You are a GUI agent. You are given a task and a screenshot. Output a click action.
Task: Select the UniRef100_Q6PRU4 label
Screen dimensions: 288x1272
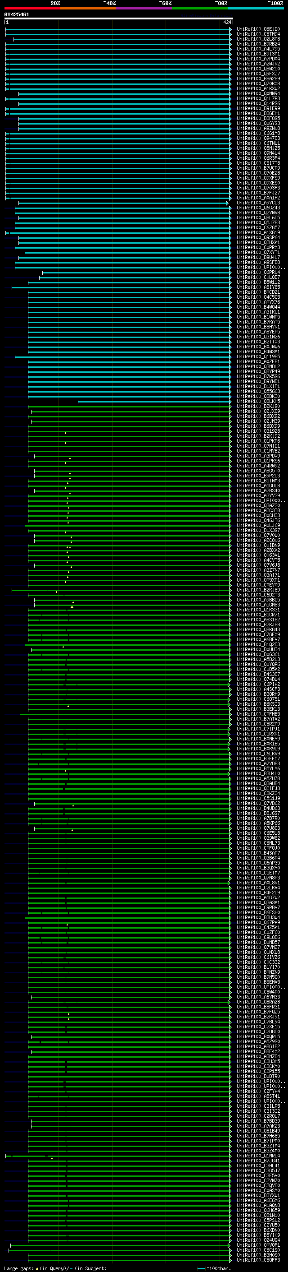258,272
